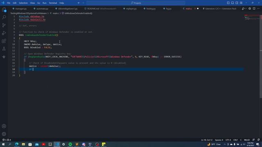Image resolution: width=262 pixels, height=147 pixels.
Task: Open the customize layout icon
Action: pyautogui.click(x=241, y=3)
